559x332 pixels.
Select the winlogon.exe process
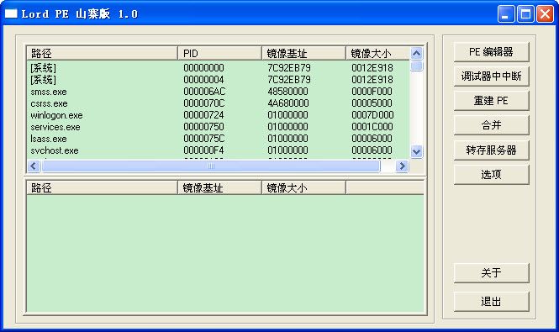tap(219, 115)
